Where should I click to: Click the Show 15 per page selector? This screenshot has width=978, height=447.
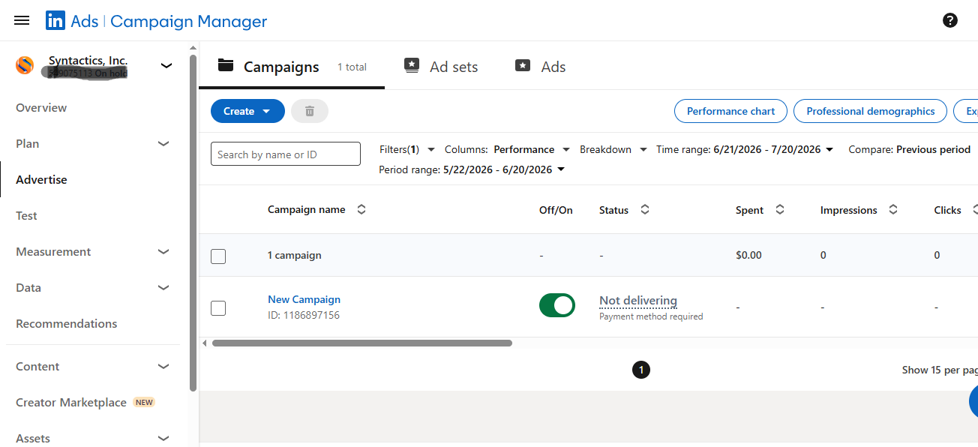940,370
